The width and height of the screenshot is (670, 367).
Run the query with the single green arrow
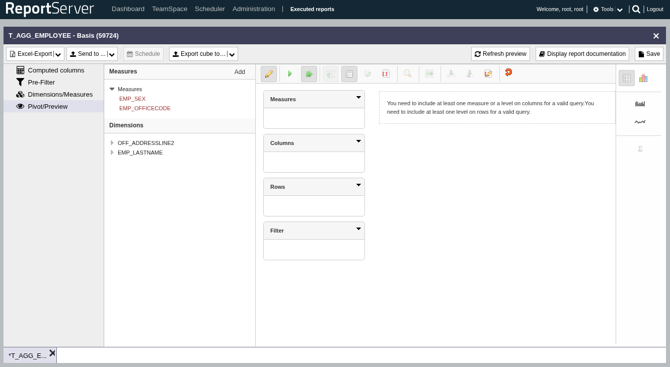(290, 74)
